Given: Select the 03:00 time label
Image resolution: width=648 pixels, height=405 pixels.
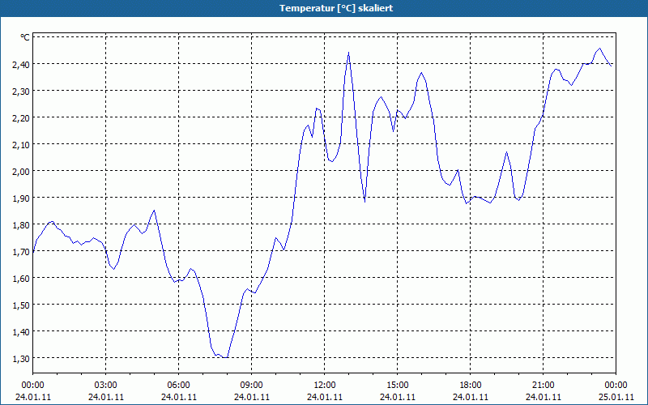Looking at the screenshot, I should click(106, 386).
